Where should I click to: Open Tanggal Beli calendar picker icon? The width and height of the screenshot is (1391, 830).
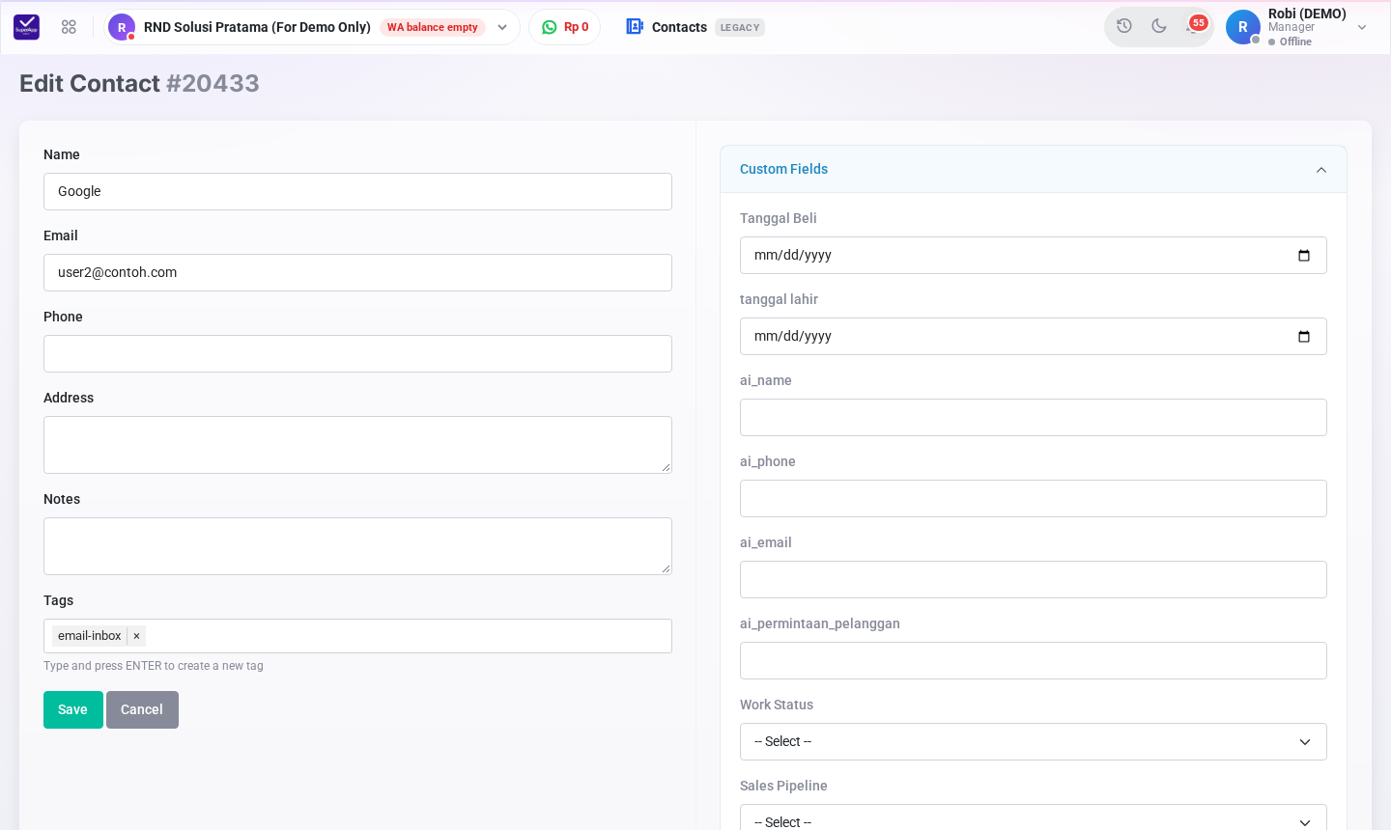(1304, 256)
